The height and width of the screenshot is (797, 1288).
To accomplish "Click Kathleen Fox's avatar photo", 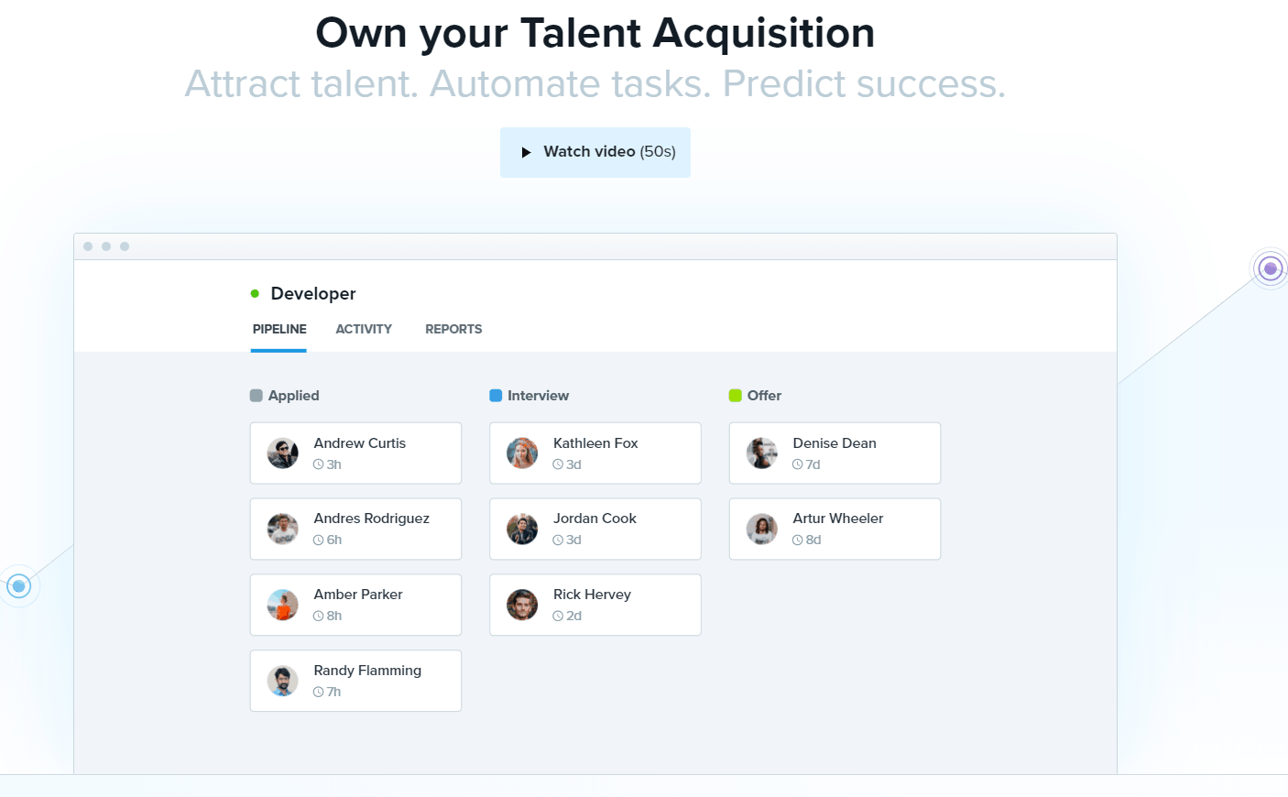I will point(522,453).
